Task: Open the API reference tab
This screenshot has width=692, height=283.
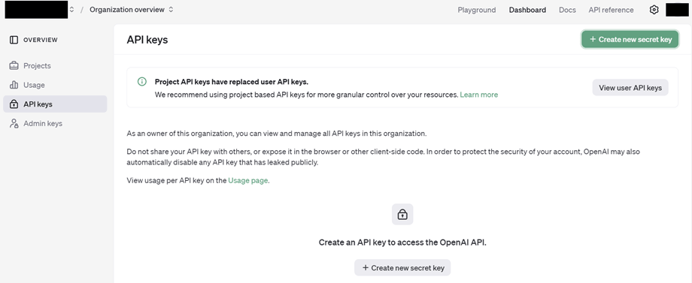Action: [611, 10]
